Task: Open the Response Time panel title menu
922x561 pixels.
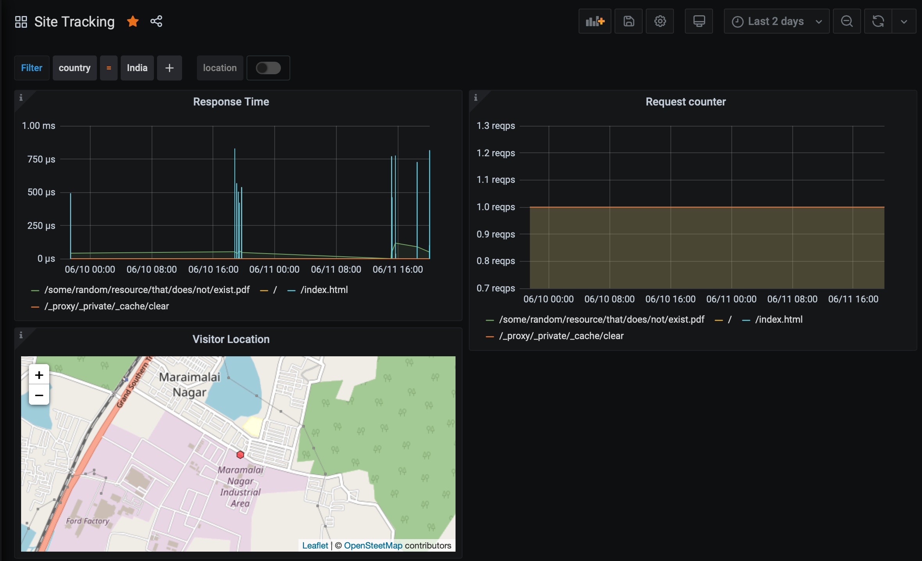Action: coord(231,102)
